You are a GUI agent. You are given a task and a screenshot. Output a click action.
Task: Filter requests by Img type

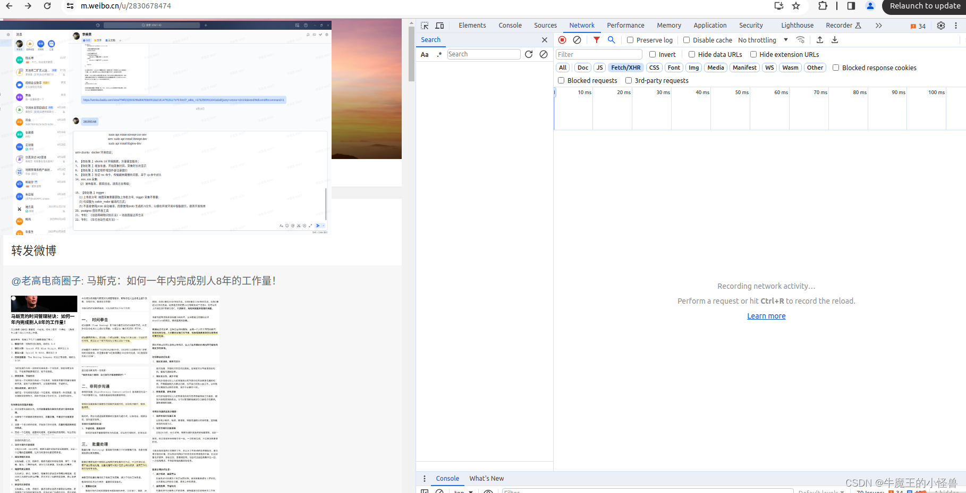tap(693, 68)
